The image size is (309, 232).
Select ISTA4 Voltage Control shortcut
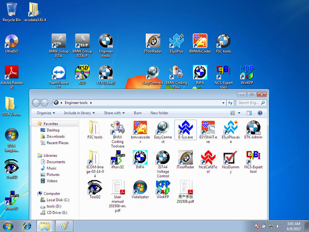(163, 164)
